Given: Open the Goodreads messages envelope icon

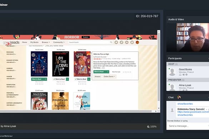Looking at the screenshot, I should click(x=127, y=42).
